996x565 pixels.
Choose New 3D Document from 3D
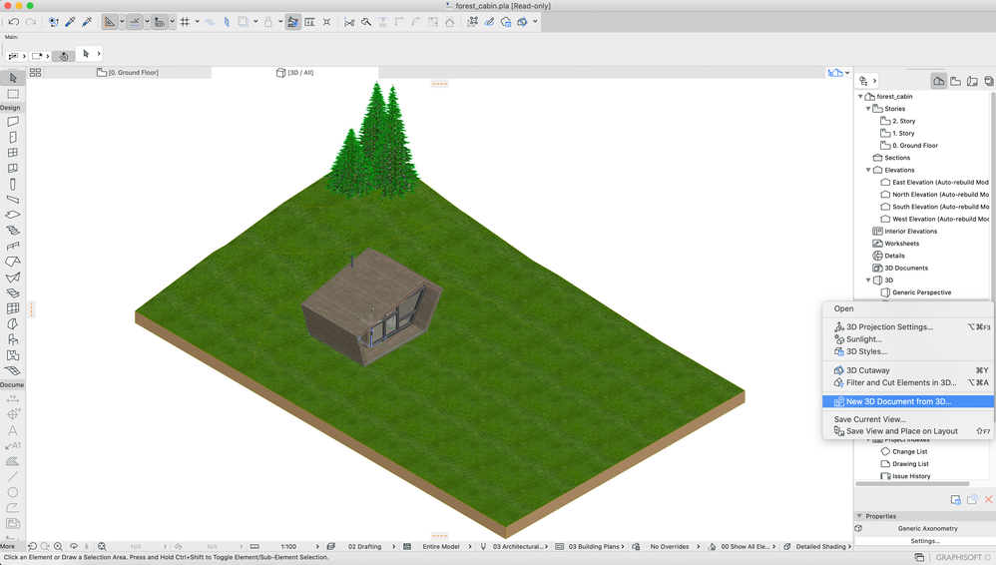[898, 401]
